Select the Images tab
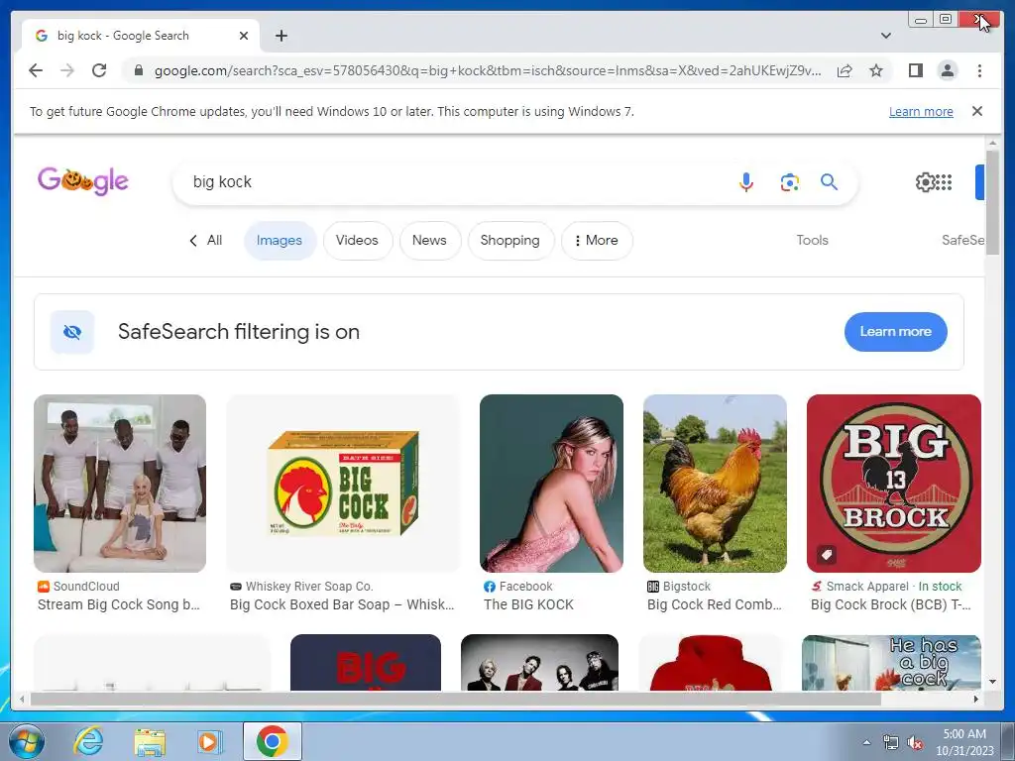Image resolution: width=1015 pixels, height=761 pixels. coord(279,241)
